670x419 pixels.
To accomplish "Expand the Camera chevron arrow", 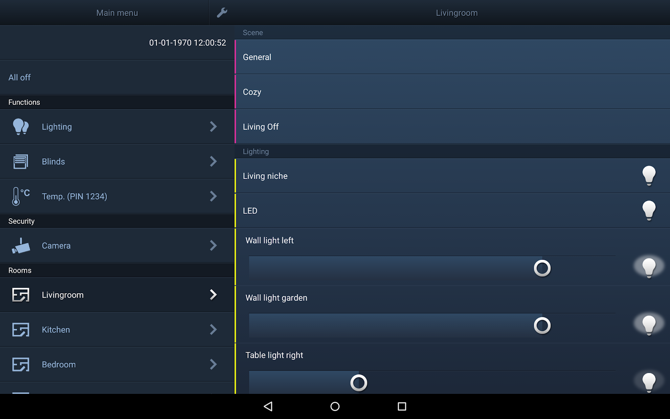I will click(213, 246).
